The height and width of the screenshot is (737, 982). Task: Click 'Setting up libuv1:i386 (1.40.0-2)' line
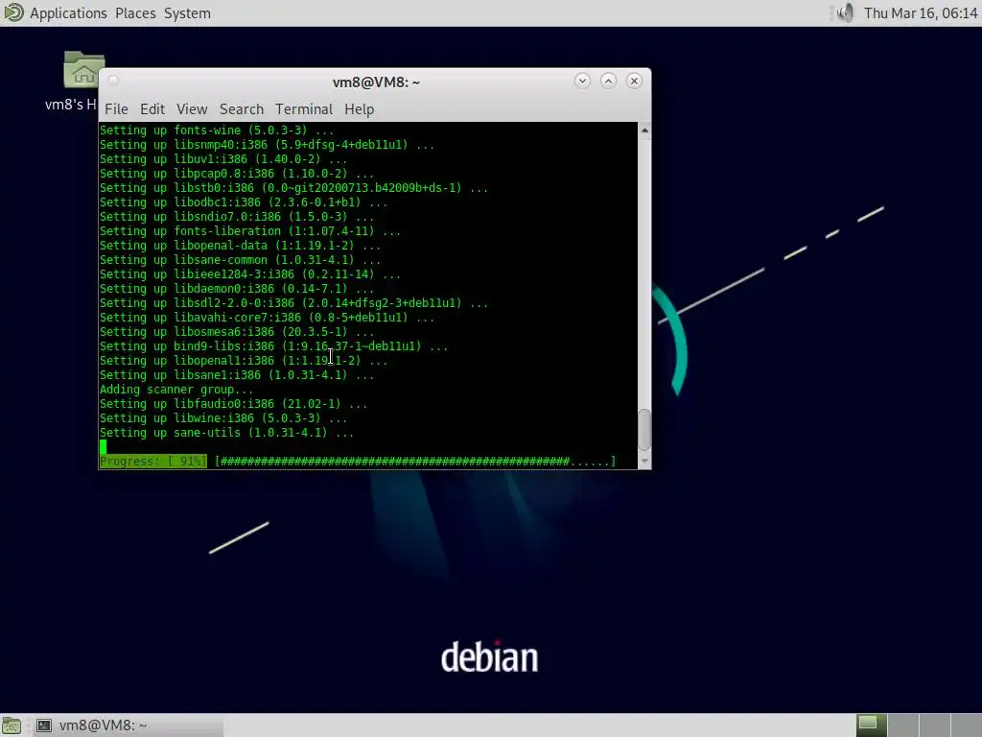pyautogui.click(x=222, y=159)
